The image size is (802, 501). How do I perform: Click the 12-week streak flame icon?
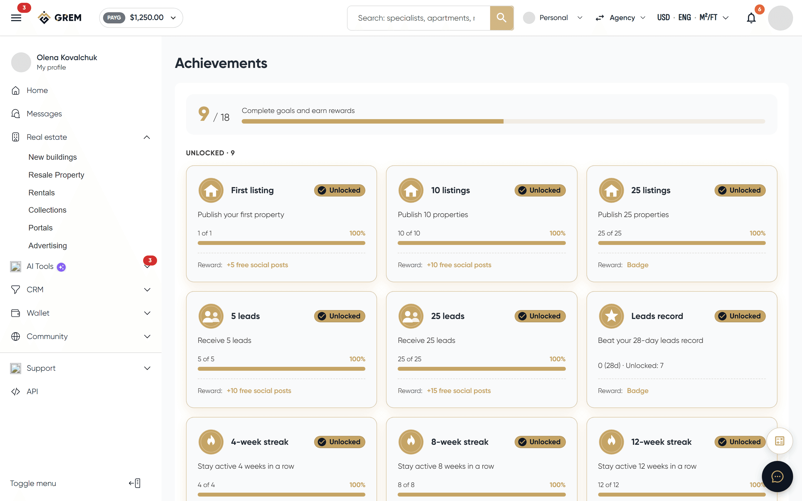(612, 442)
